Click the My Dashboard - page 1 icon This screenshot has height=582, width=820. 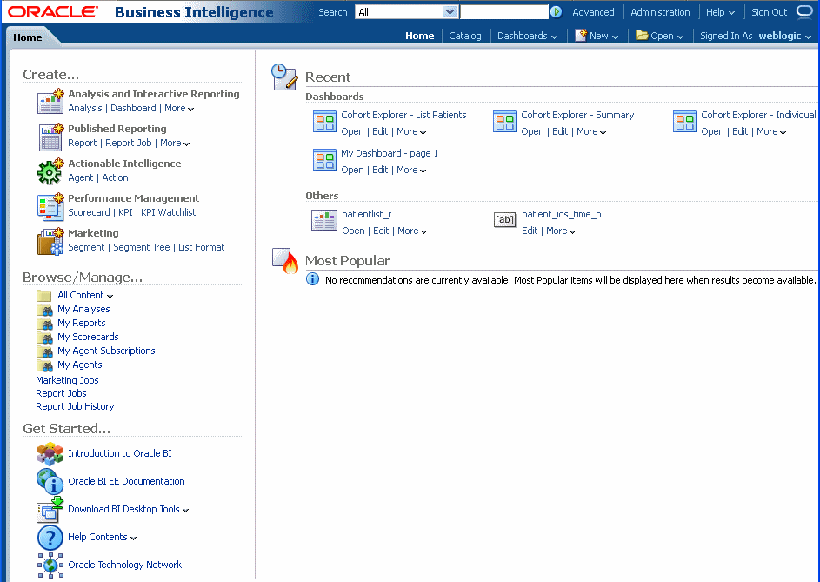[324, 160]
